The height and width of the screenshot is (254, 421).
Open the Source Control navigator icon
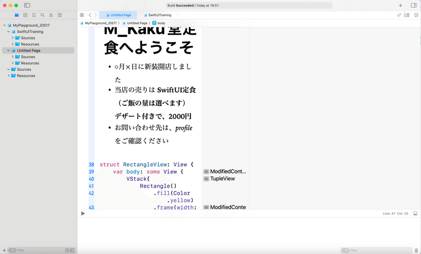25,15
